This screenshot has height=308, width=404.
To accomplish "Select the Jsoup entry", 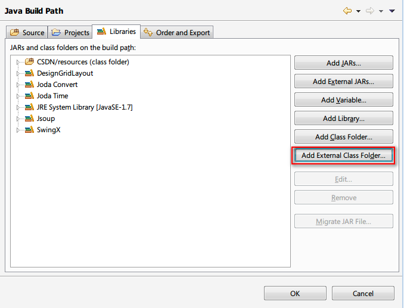I will [46, 119].
